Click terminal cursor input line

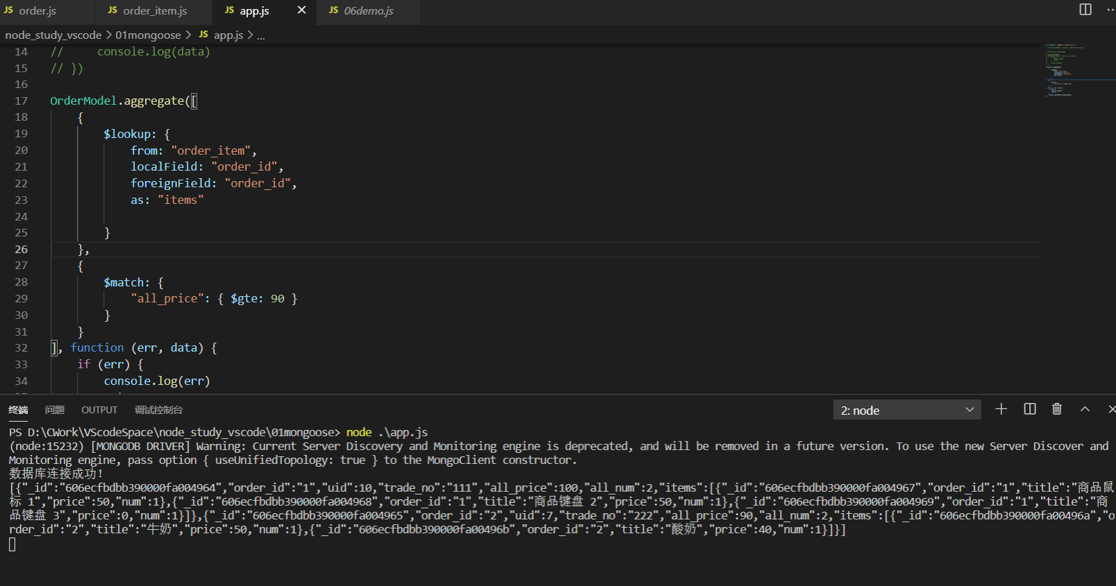(12, 545)
